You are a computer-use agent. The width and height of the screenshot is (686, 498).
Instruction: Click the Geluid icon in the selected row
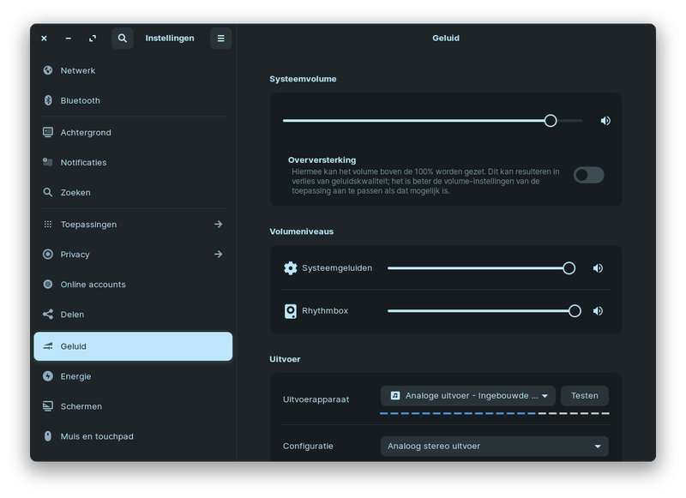tap(48, 346)
